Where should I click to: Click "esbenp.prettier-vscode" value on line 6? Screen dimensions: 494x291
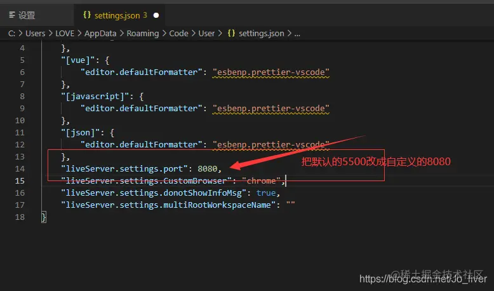point(271,72)
